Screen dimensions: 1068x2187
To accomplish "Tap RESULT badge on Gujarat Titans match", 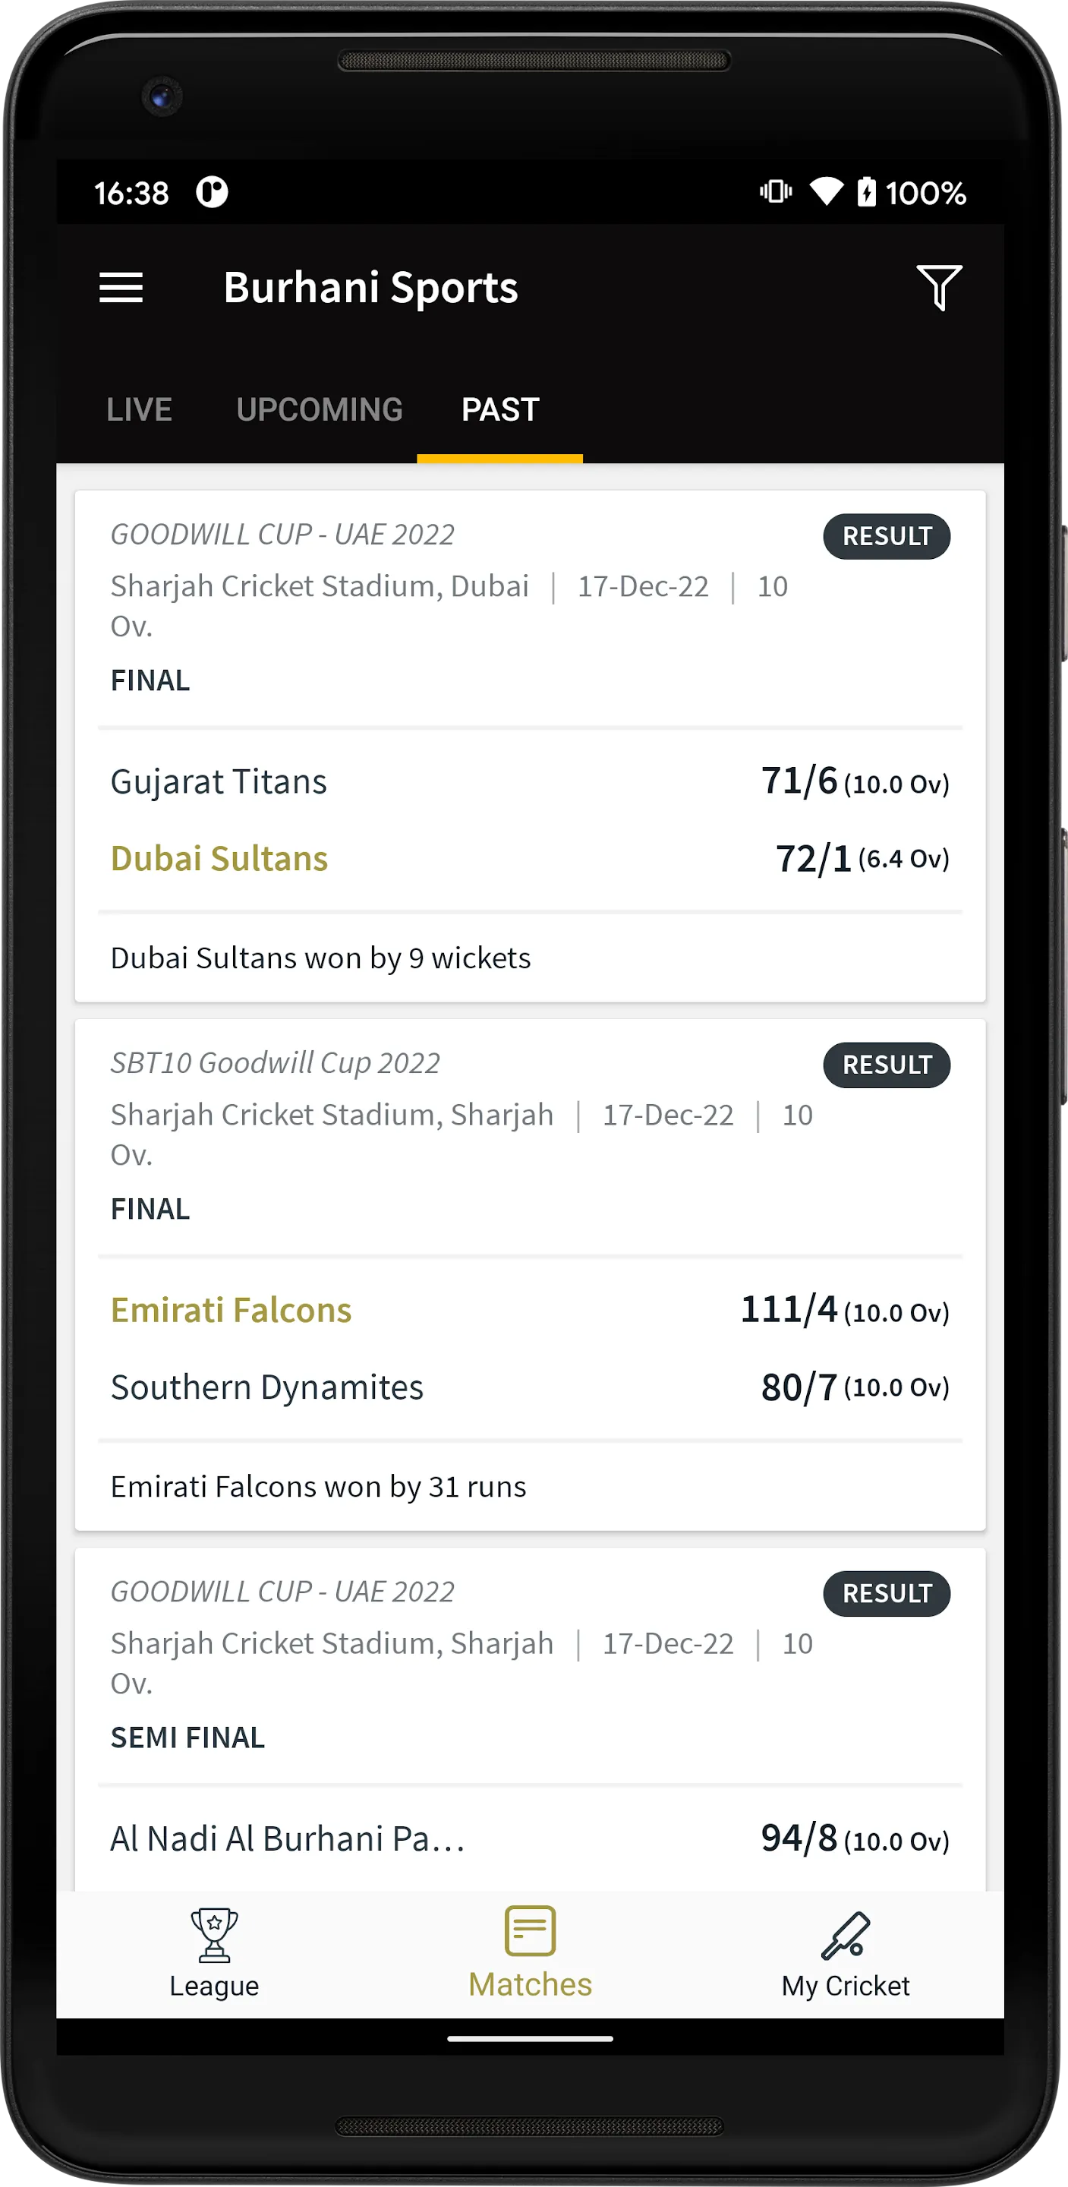I will tap(887, 537).
